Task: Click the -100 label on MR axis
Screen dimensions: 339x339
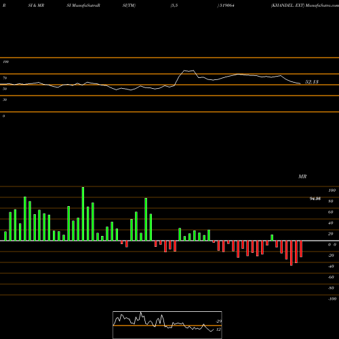Action: [x=332, y=299]
